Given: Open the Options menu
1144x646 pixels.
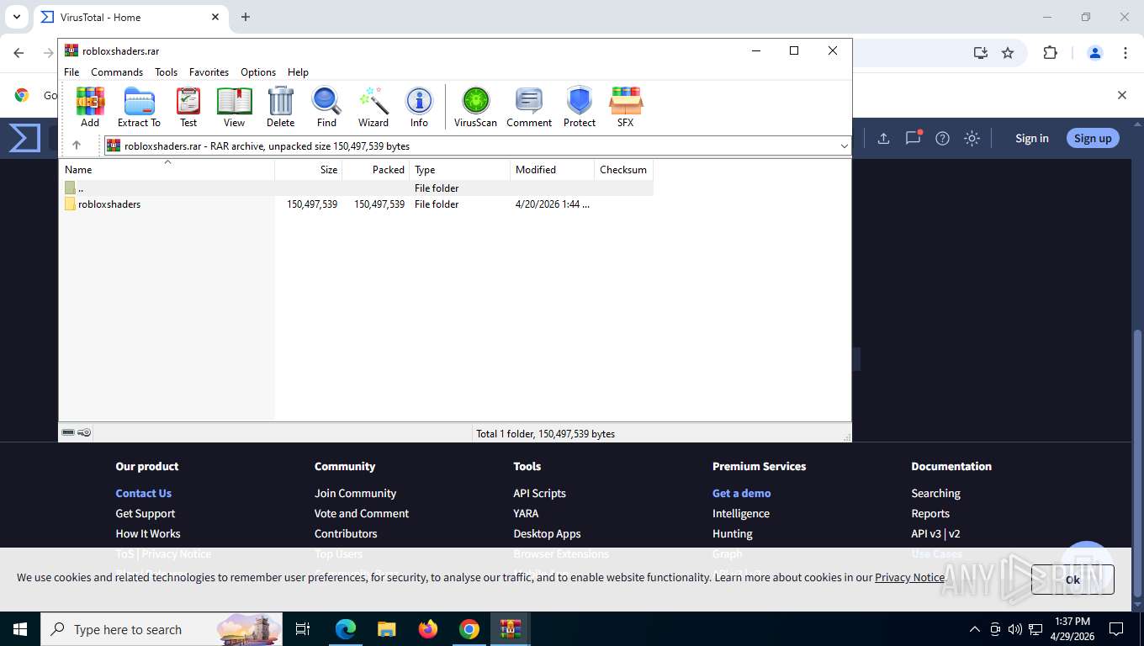Looking at the screenshot, I should pos(258,72).
